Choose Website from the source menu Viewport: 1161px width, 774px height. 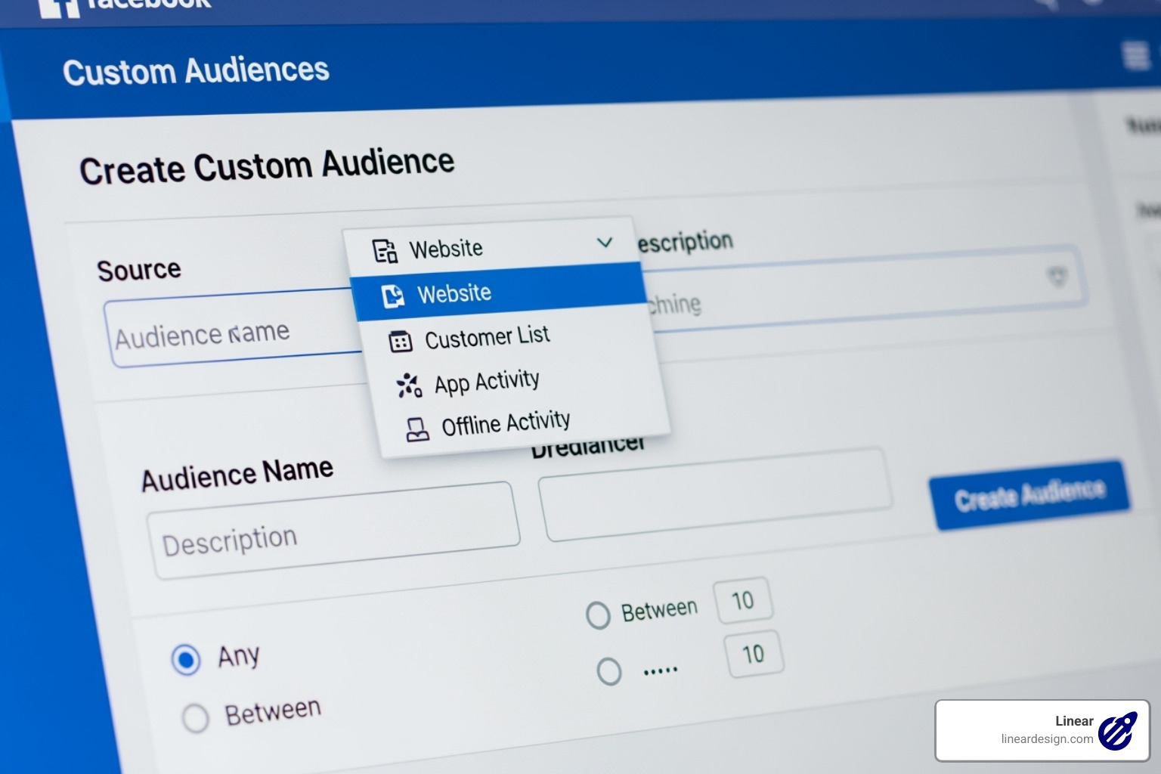(x=454, y=293)
